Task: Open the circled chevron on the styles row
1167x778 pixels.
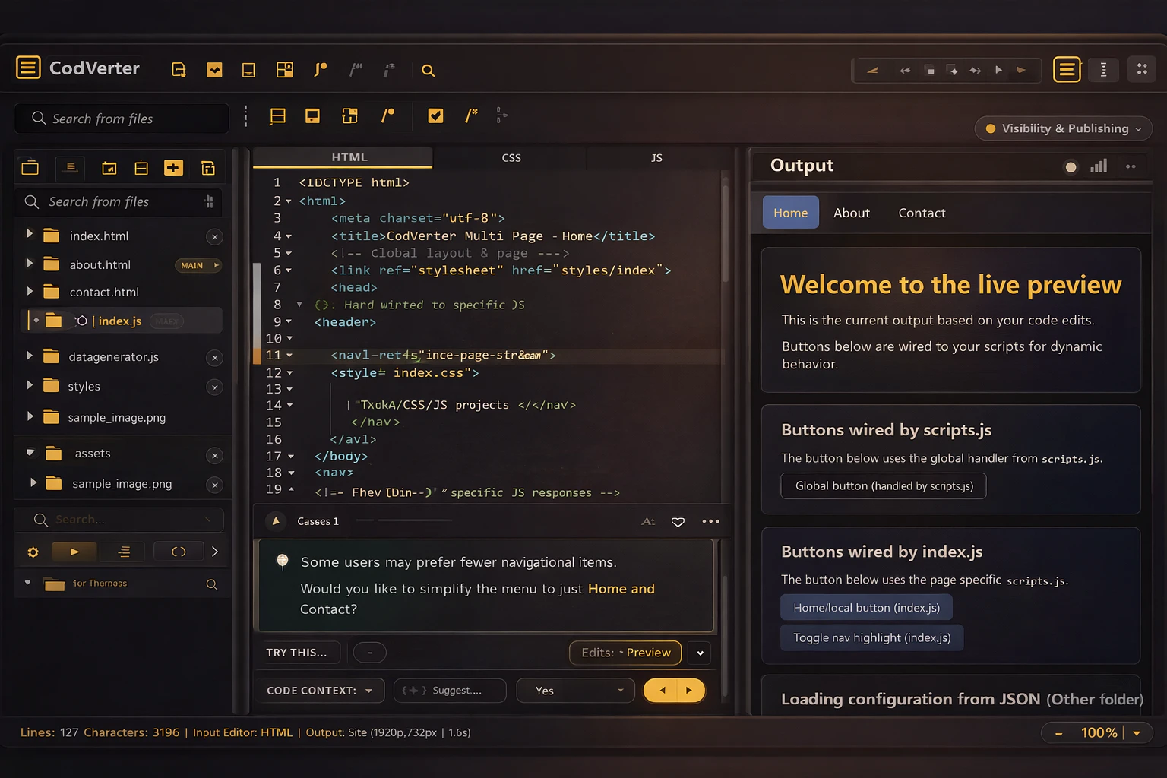Action: tap(215, 387)
